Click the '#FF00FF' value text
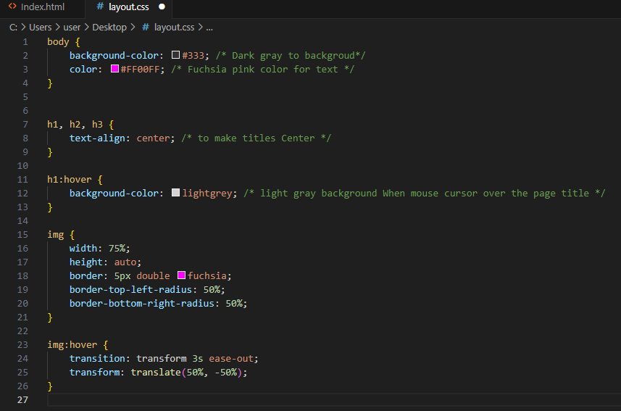 [x=140, y=70]
